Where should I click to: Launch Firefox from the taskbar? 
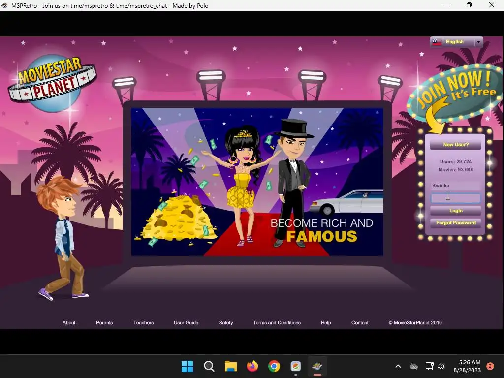(x=252, y=366)
